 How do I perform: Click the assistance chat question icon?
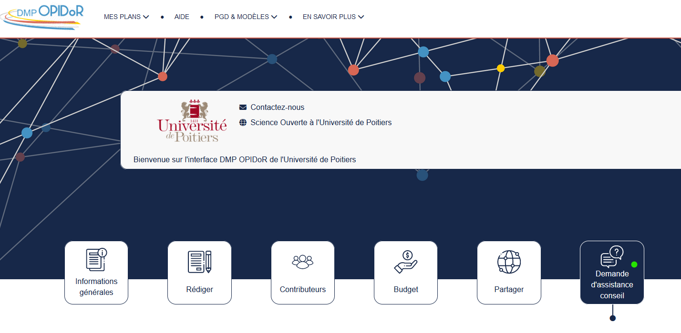click(612, 257)
